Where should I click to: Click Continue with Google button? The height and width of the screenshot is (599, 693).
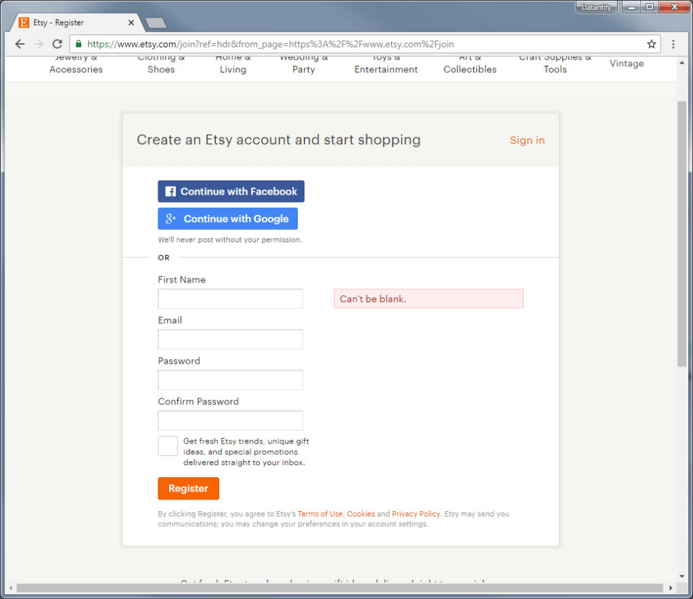(227, 219)
